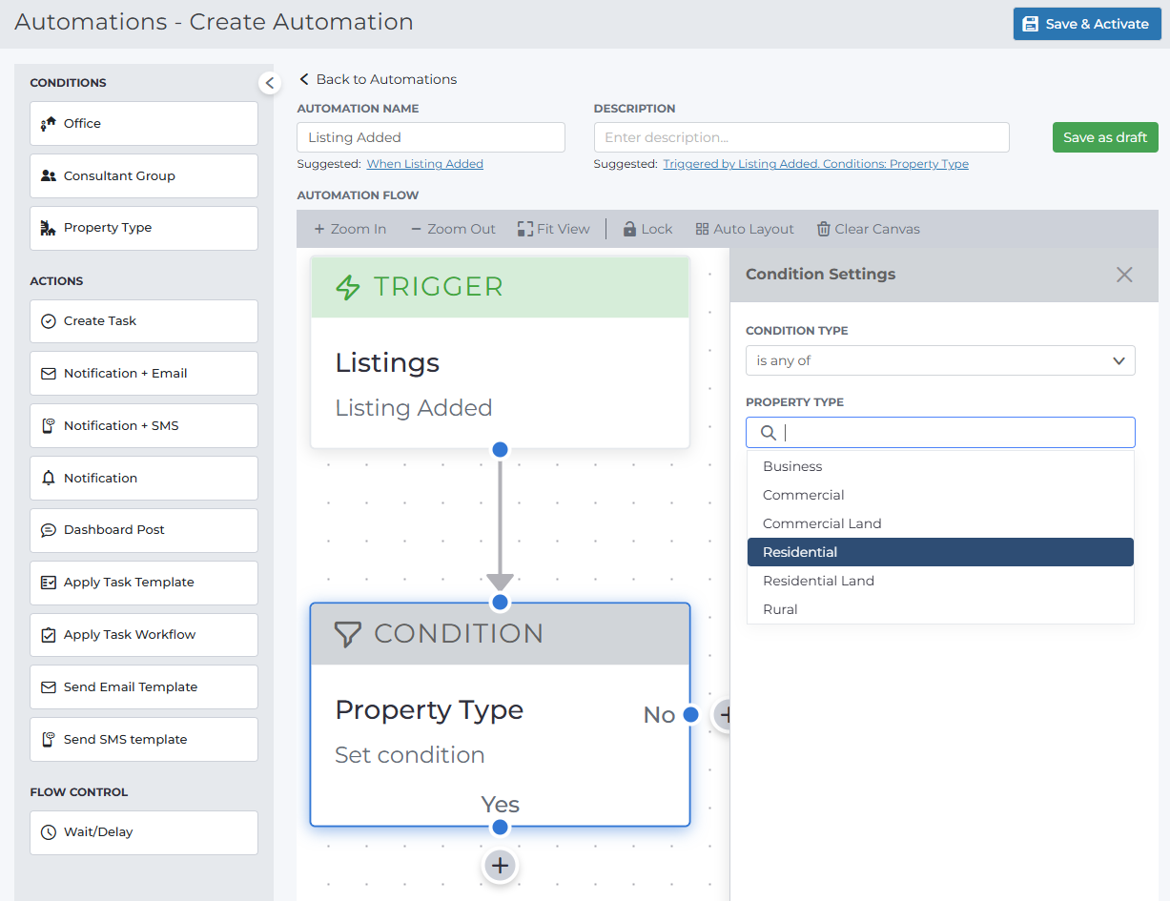Close the Condition Settings panel

(x=1124, y=275)
